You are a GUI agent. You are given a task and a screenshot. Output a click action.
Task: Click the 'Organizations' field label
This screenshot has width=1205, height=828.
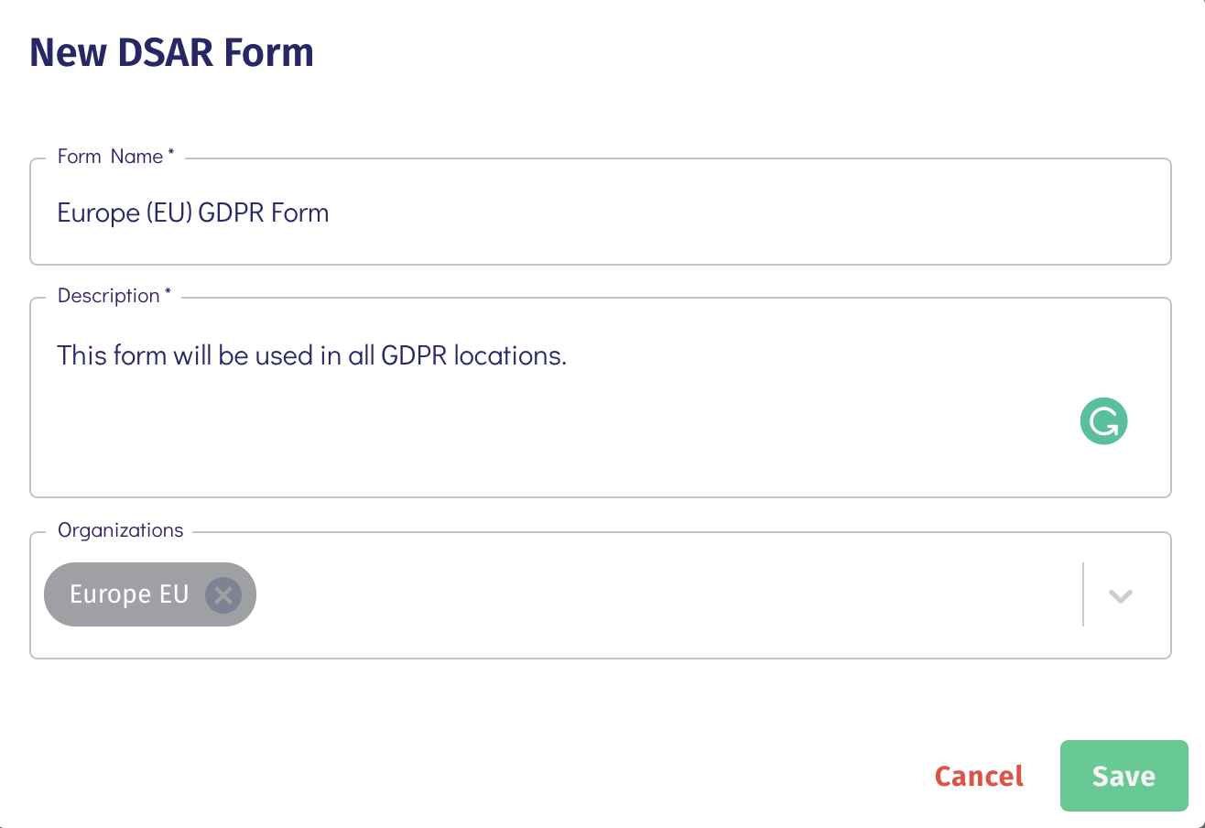pyautogui.click(x=120, y=530)
